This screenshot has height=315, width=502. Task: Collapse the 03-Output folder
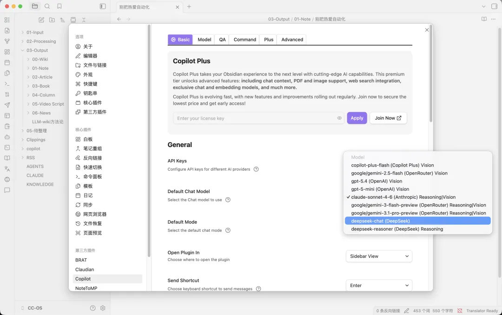click(x=23, y=50)
